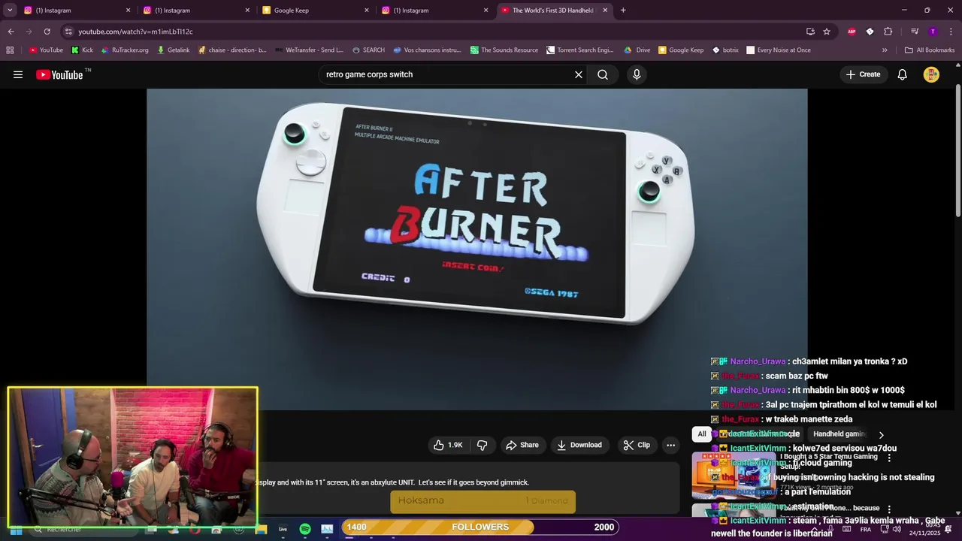Open the YouTube bookmark
Viewport: 962px width, 541px height.
click(x=46, y=50)
